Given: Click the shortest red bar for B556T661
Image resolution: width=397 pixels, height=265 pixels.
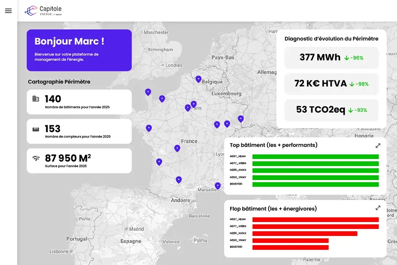Looking at the screenshot, I should (290, 247).
